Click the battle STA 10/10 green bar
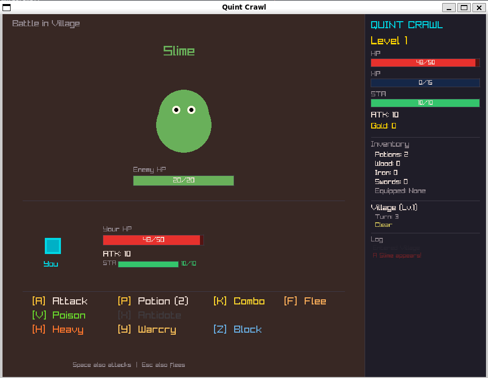The height and width of the screenshot is (378, 488). point(148,264)
